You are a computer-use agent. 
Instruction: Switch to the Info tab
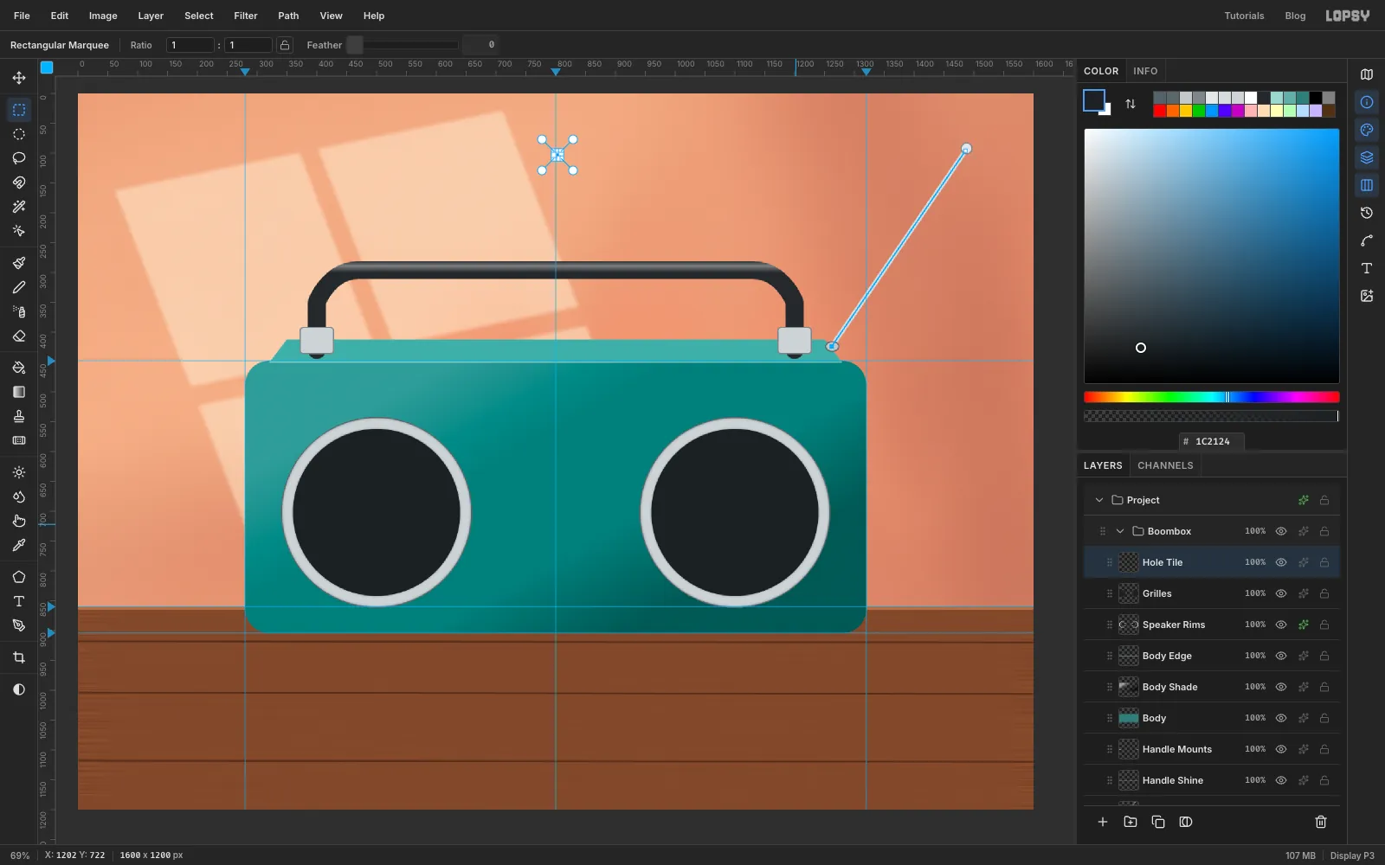click(1145, 71)
